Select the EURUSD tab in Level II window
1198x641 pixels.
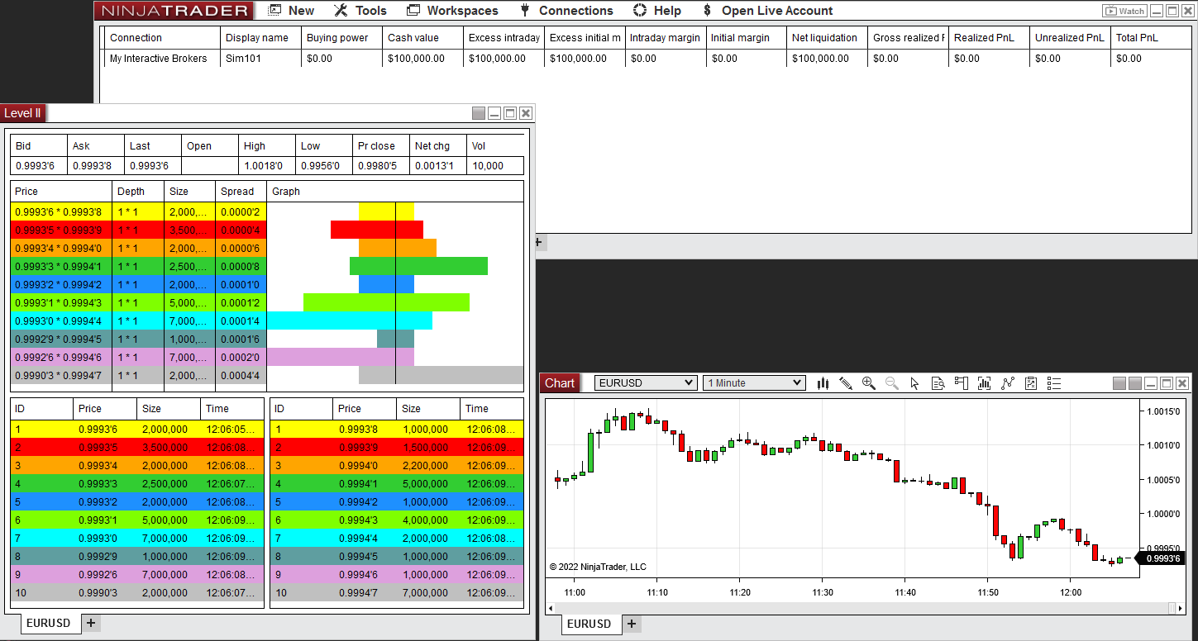coord(49,623)
